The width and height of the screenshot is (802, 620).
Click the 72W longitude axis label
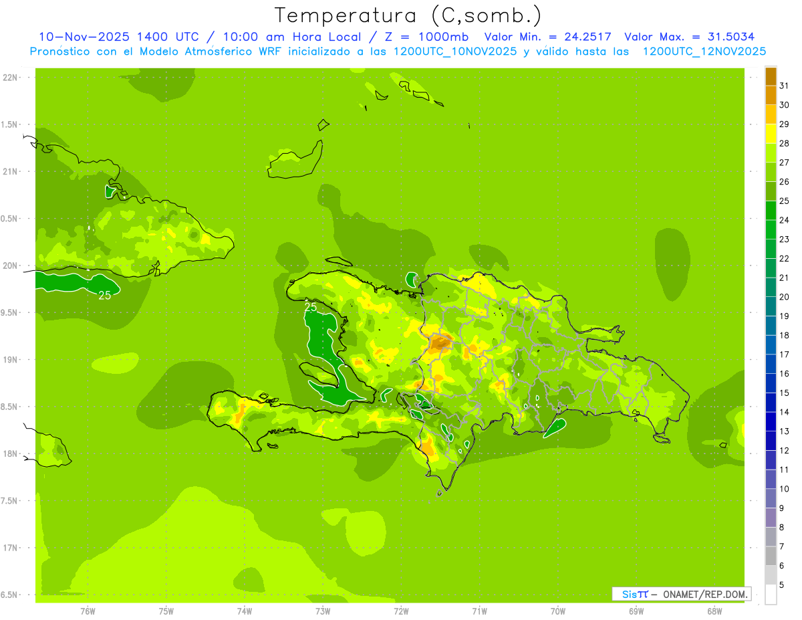pos(401,611)
